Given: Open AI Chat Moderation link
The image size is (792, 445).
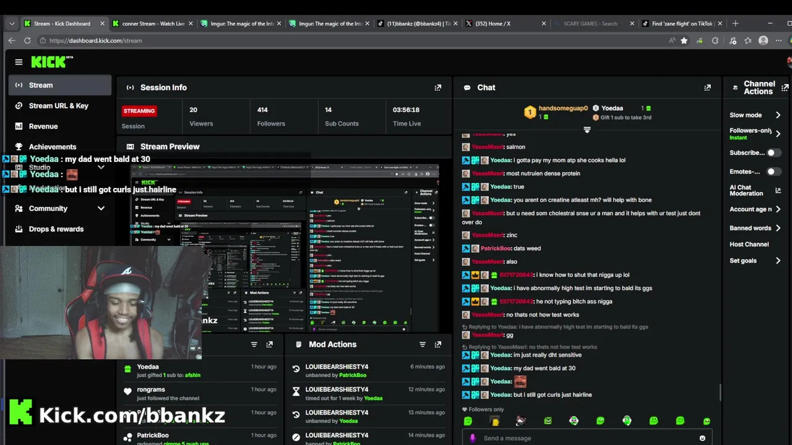Looking at the screenshot, I should pyautogui.click(x=755, y=190).
